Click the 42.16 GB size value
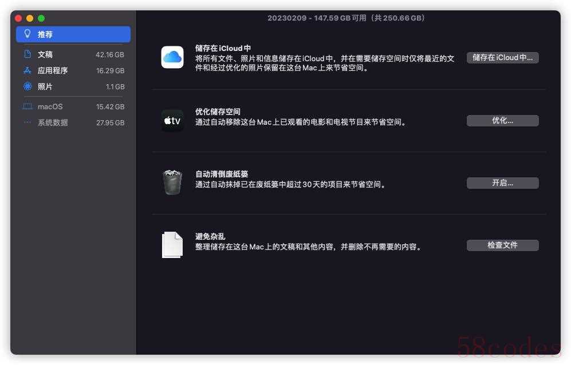571x365 pixels. click(x=109, y=54)
